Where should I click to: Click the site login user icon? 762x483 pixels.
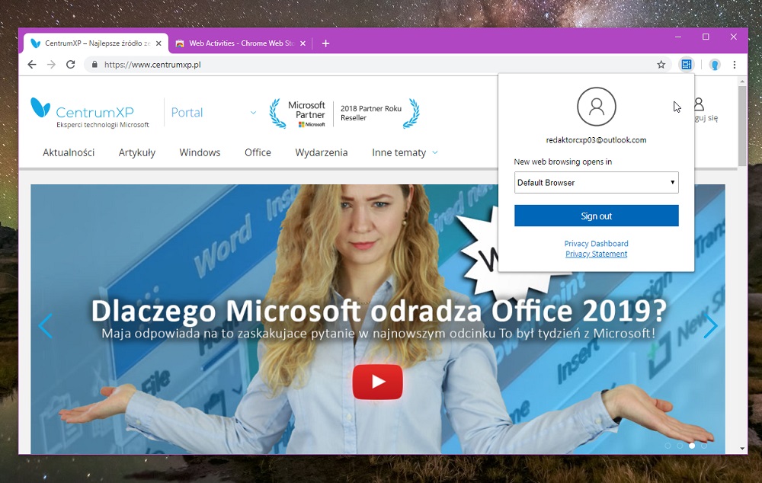(x=699, y=104)
